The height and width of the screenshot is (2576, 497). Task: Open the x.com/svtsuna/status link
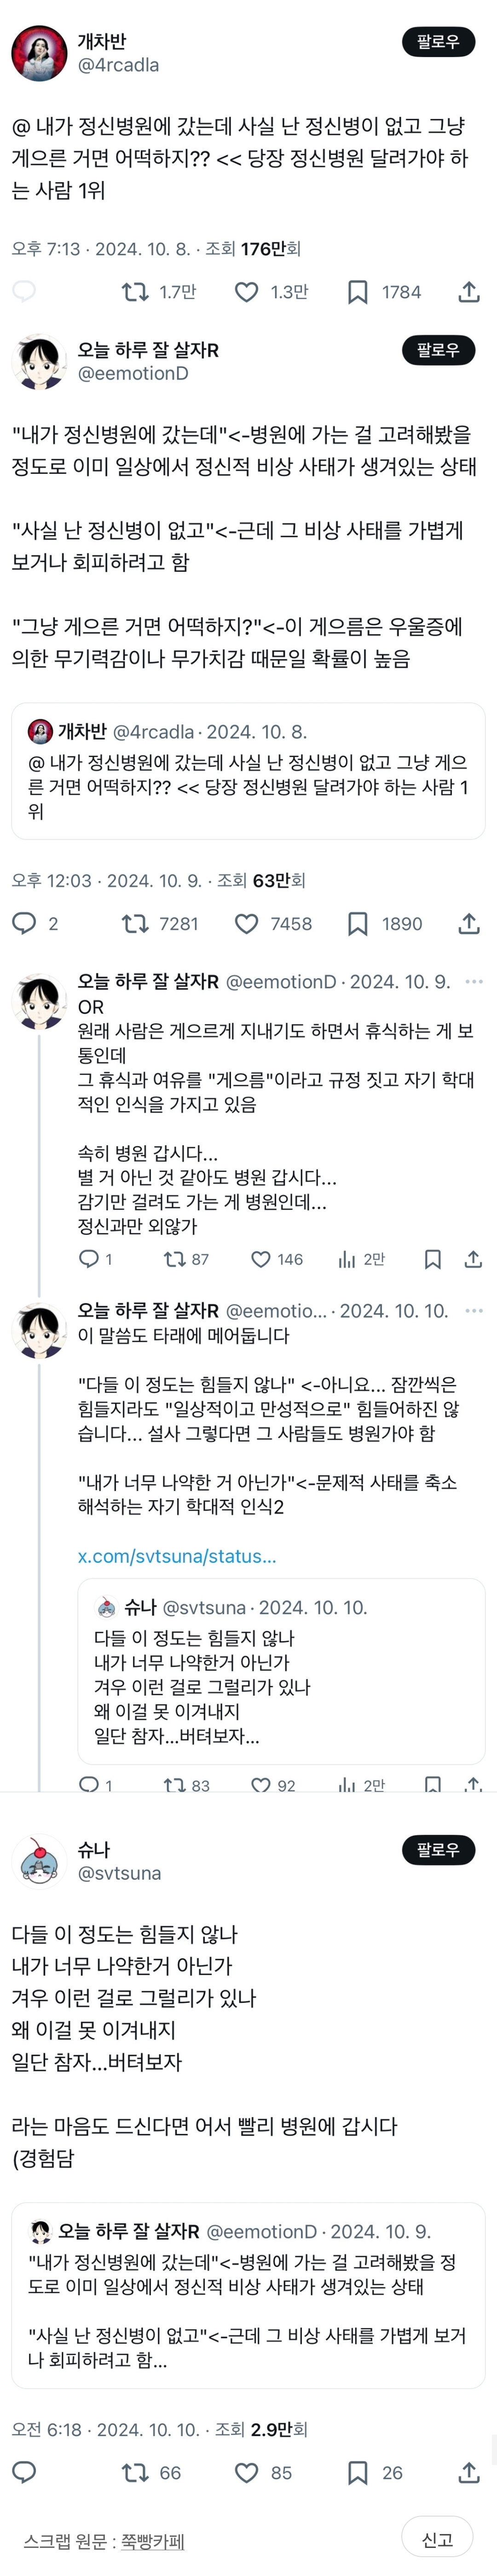tap(177, 1556)
